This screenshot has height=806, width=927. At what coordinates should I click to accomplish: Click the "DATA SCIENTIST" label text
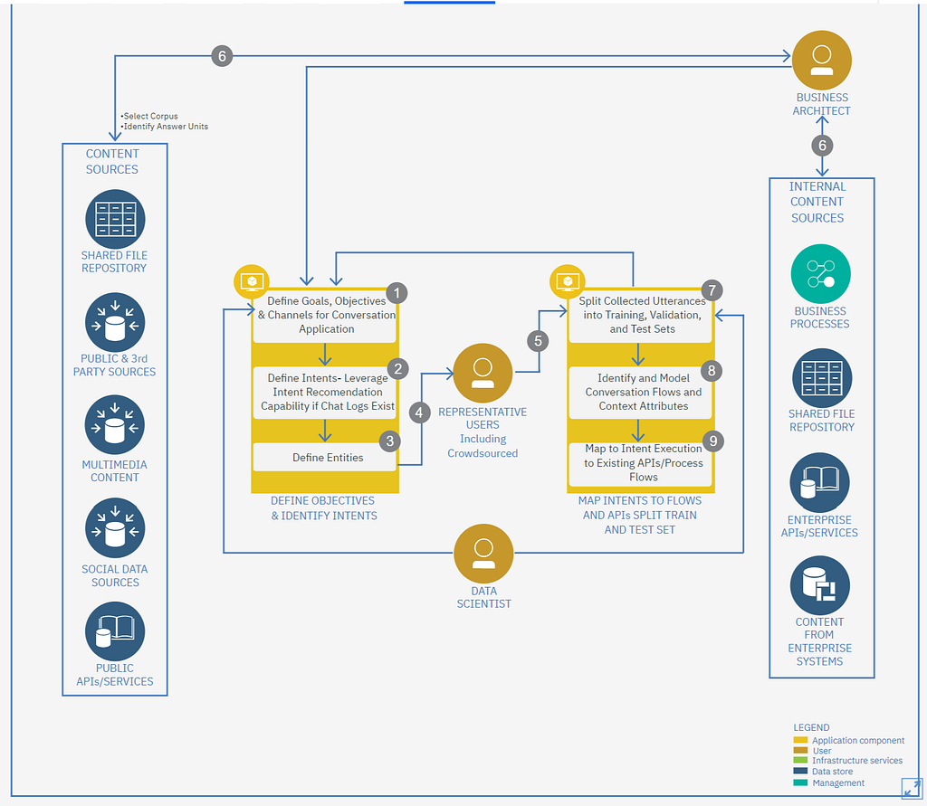[483, 597]
